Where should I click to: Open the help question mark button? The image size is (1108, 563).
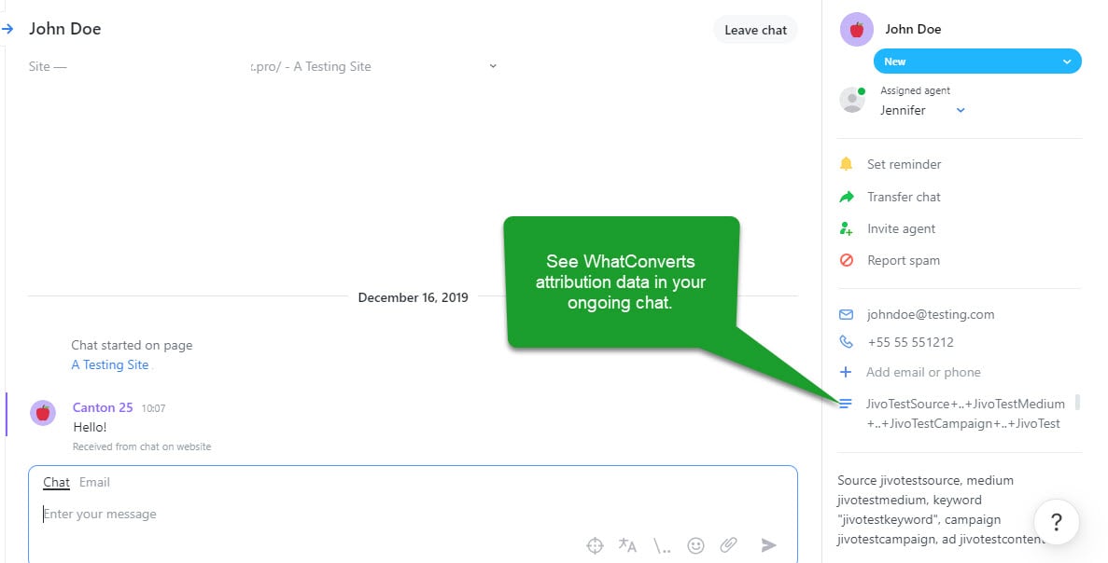pyautogui.click(x=1057, y=522)
